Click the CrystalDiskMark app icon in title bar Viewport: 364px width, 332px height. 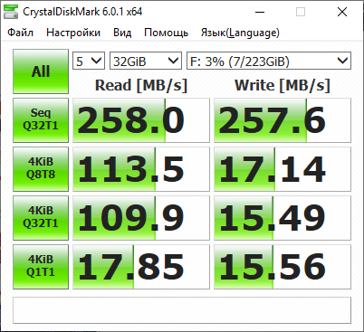[x=11, y=12]
